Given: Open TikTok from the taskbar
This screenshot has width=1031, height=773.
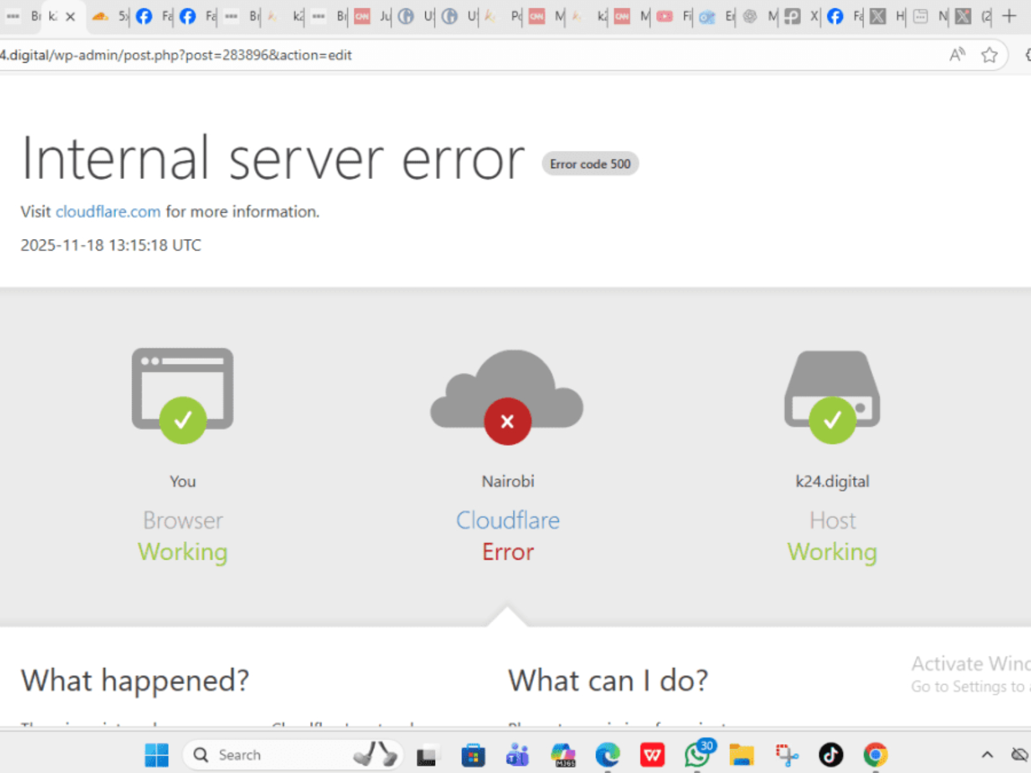Looking at the screenshot, I should tap(831, 755).
